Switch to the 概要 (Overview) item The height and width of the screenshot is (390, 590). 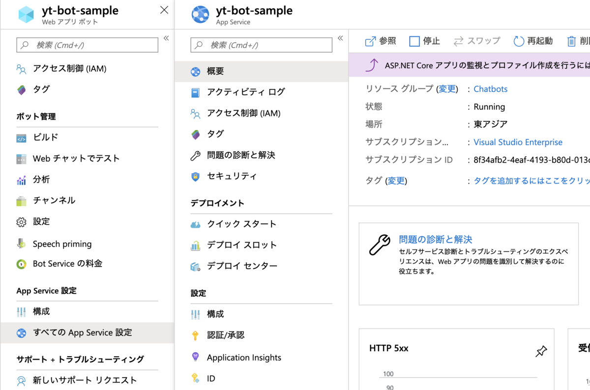[214, 71]
